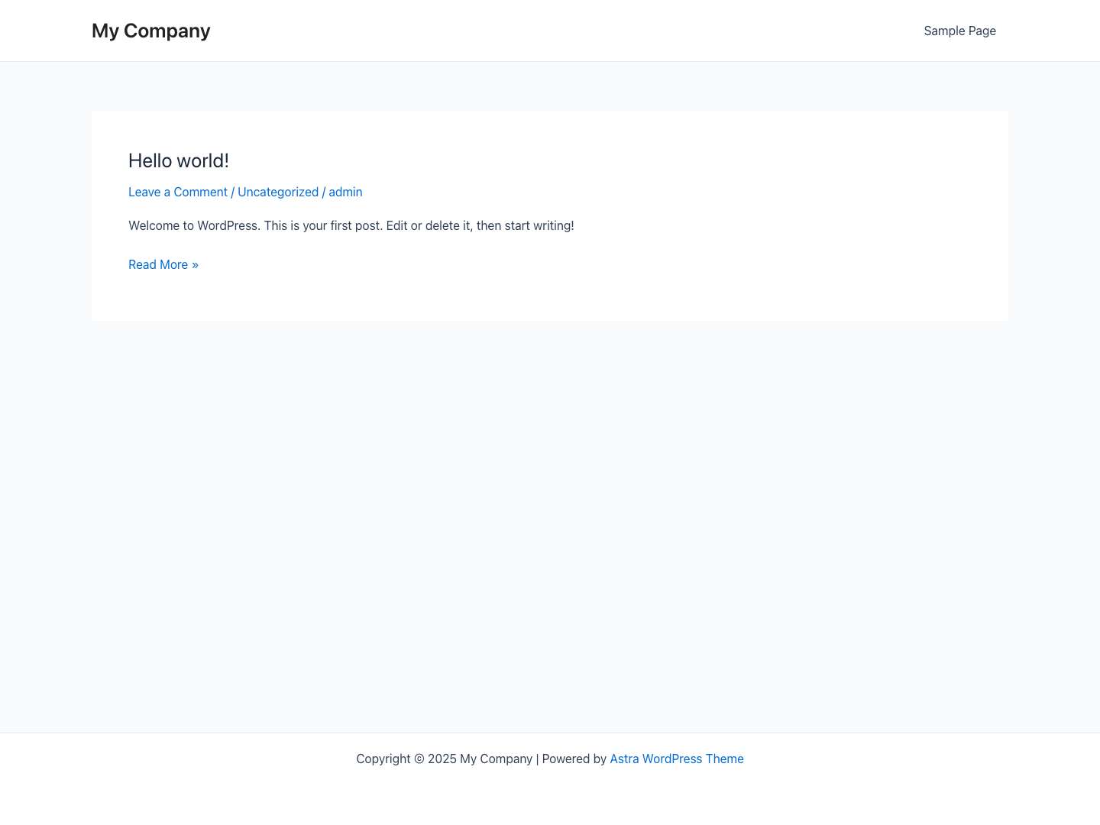Click the admin username in post meta
The image size is (1100, 825).
pos(345,192)
